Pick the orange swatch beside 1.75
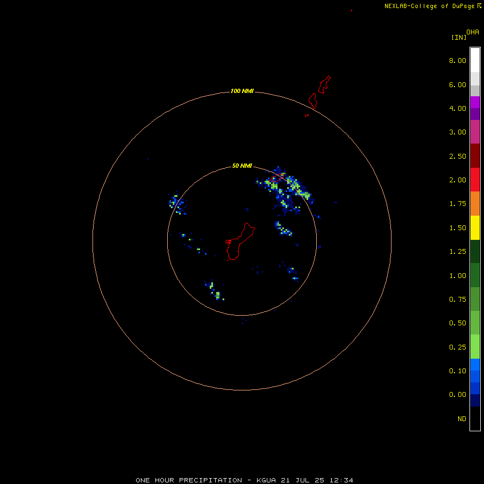 (475, 204)
